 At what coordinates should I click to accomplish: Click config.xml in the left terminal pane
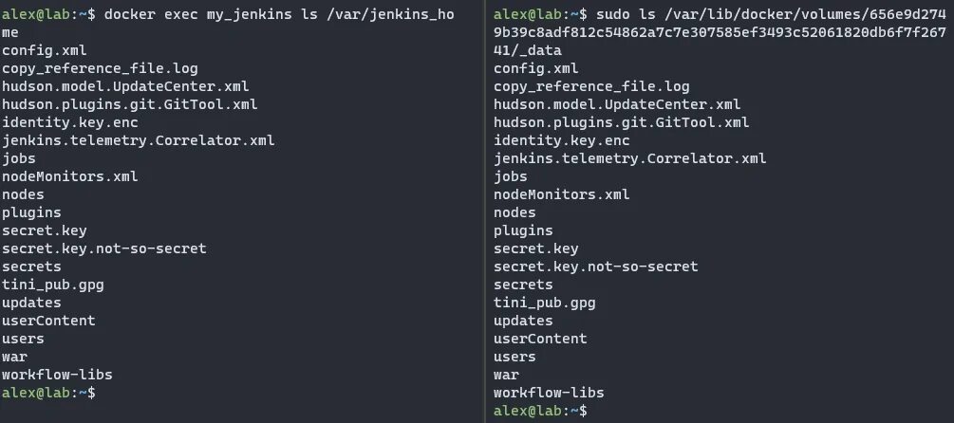pyautogui.click(x=45, y=50)
